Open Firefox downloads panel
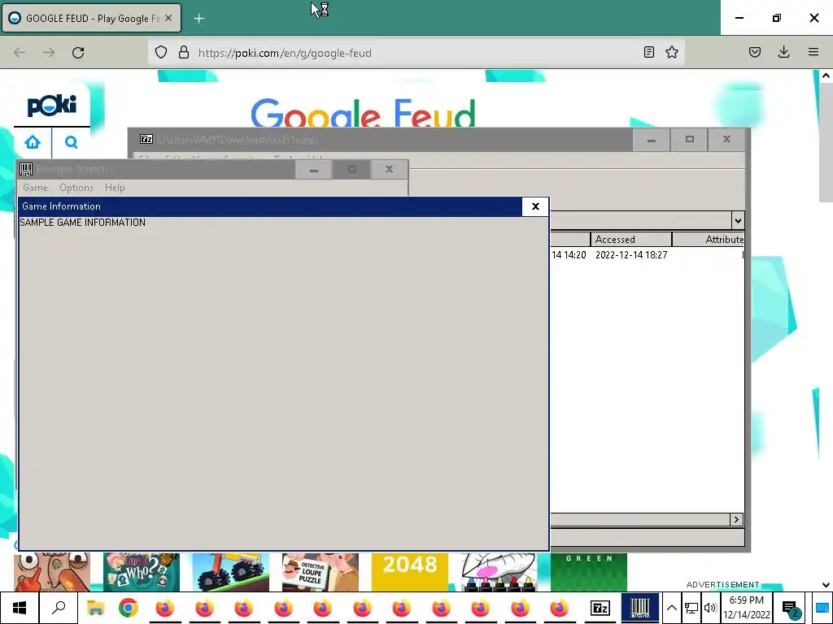Screen dimensions: 833x624 pos(783,53)
